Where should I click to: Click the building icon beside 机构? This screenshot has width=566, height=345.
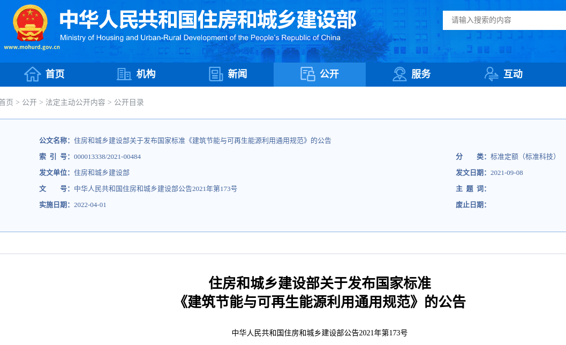124,74
